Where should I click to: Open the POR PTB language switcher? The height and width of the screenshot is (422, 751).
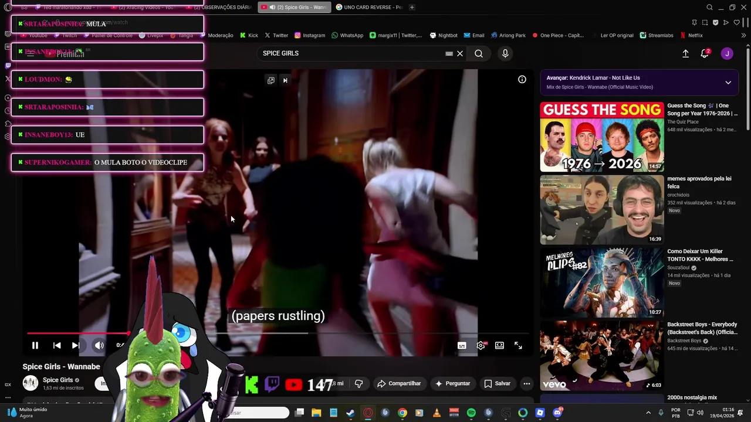pos(676,413)
